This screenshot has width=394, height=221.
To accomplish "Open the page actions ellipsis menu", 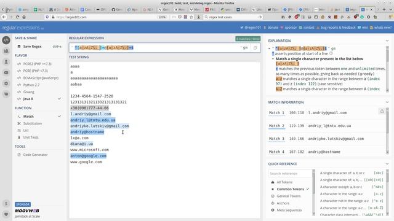I will [x=174, y=17].
